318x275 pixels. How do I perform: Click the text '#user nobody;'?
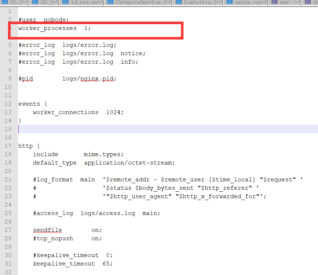pyautogui.click(x=43, y=20)
